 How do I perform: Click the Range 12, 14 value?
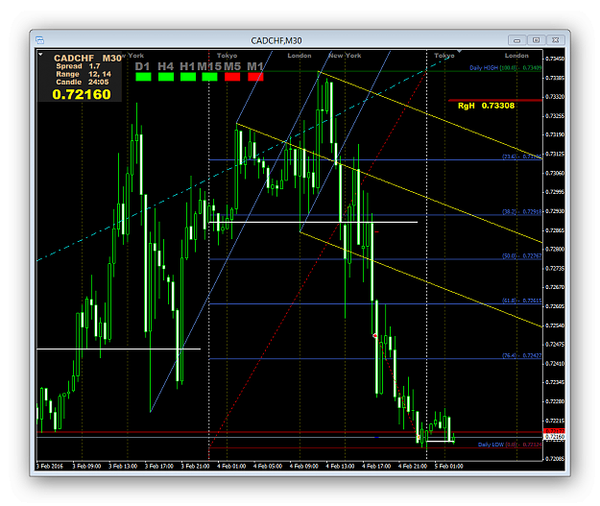(x=84, y=74)
